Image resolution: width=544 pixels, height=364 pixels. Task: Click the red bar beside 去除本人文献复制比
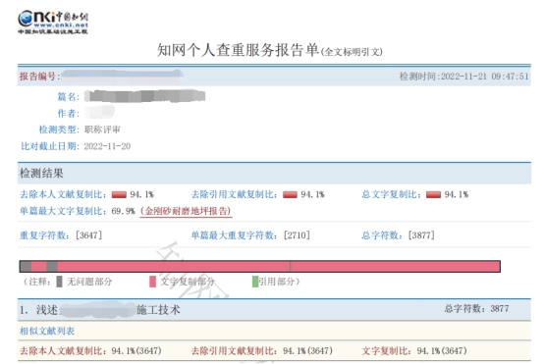(x=119, y=194)
